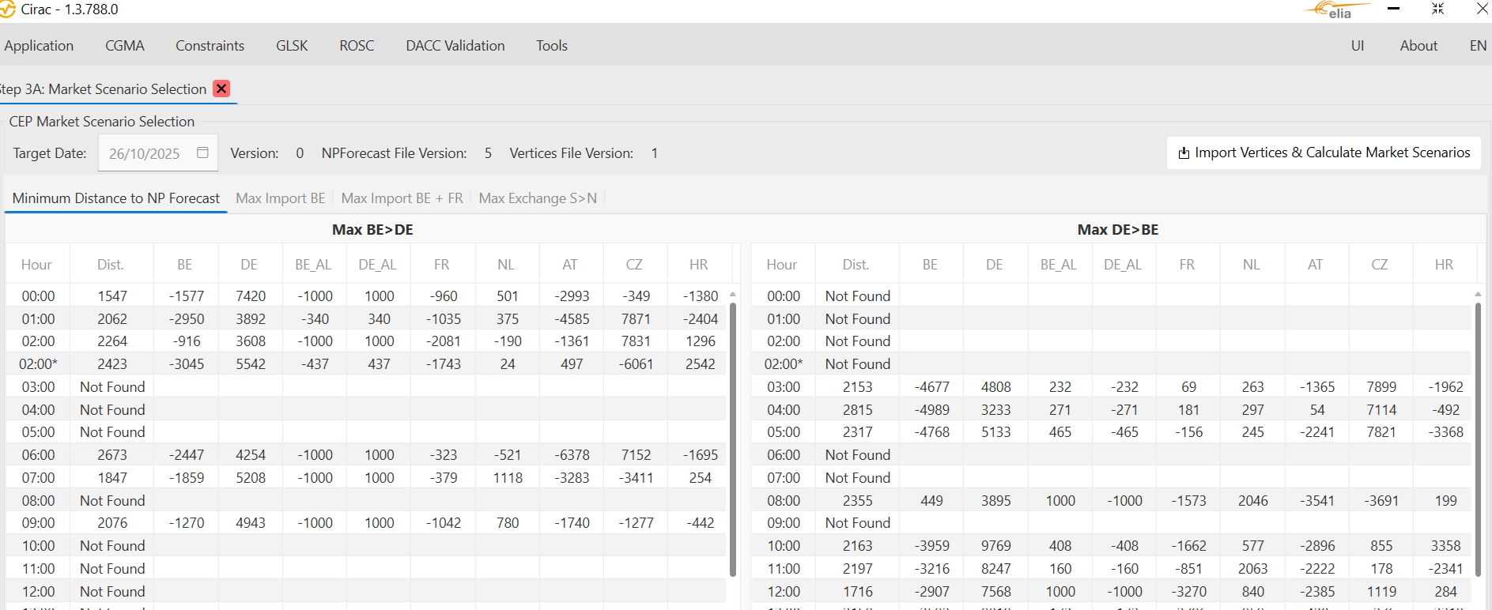This screenshot has height=610, width=1492.
Task: Open the Constraints menu
Action: pyautogui.click(x=210, y=46)
